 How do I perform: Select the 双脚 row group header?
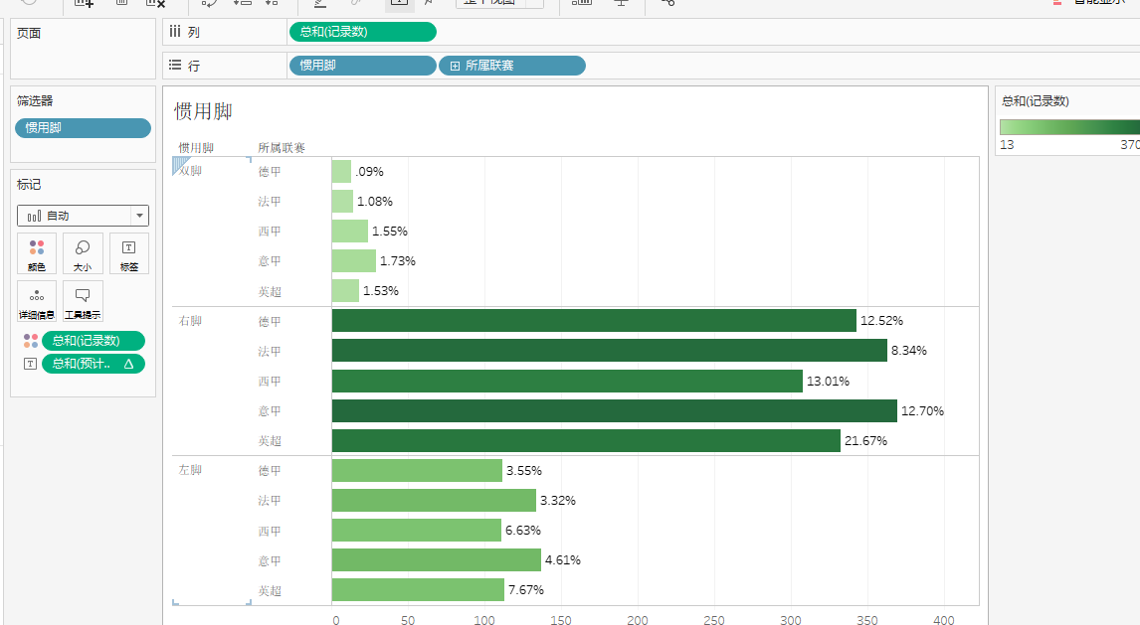(x=190, y=171)
